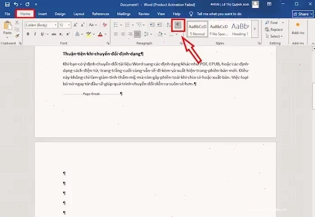
Task: Apply red font color button
Action: pyautogui.click(x=100, y=34)
